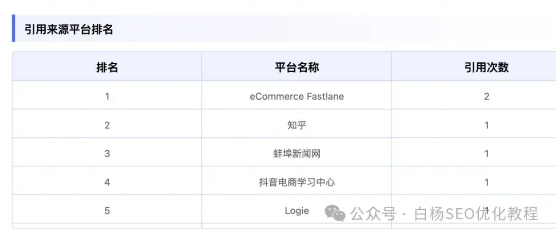Click the citation count for 知乎
Image resolution: width=556 pixels, height=236 pixels.
tap(486, 125)
